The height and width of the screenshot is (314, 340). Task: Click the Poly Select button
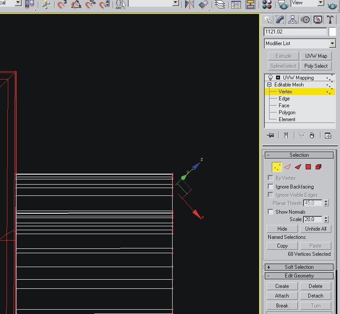[316, 66]
